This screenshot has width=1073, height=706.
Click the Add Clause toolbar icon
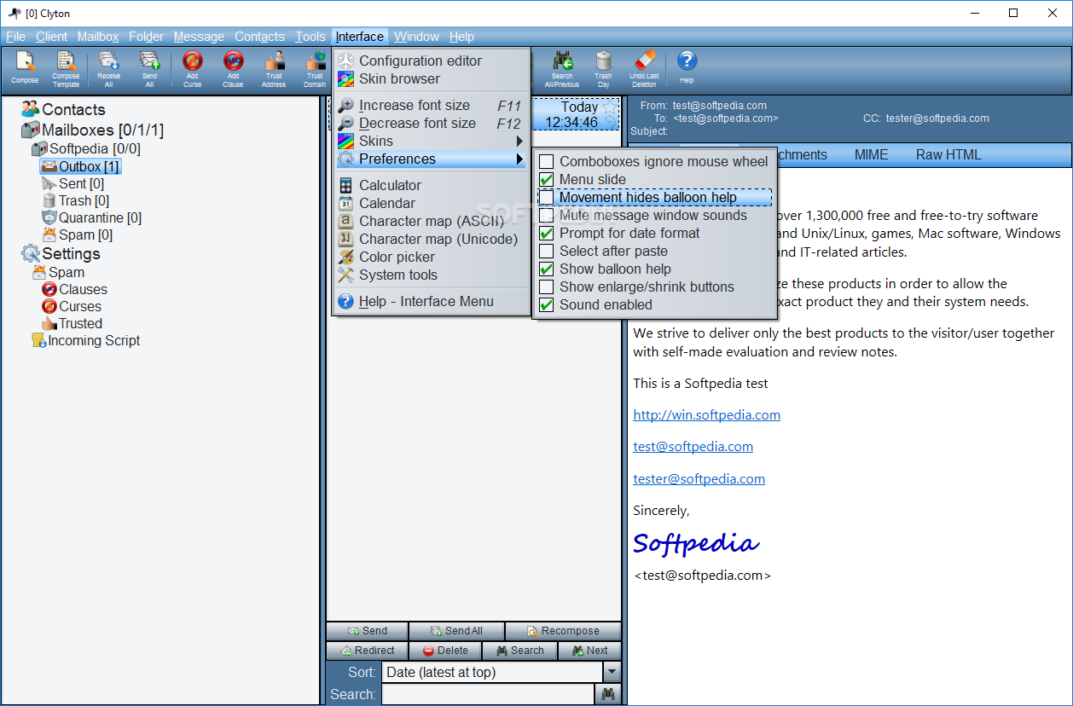pos(233,69)
